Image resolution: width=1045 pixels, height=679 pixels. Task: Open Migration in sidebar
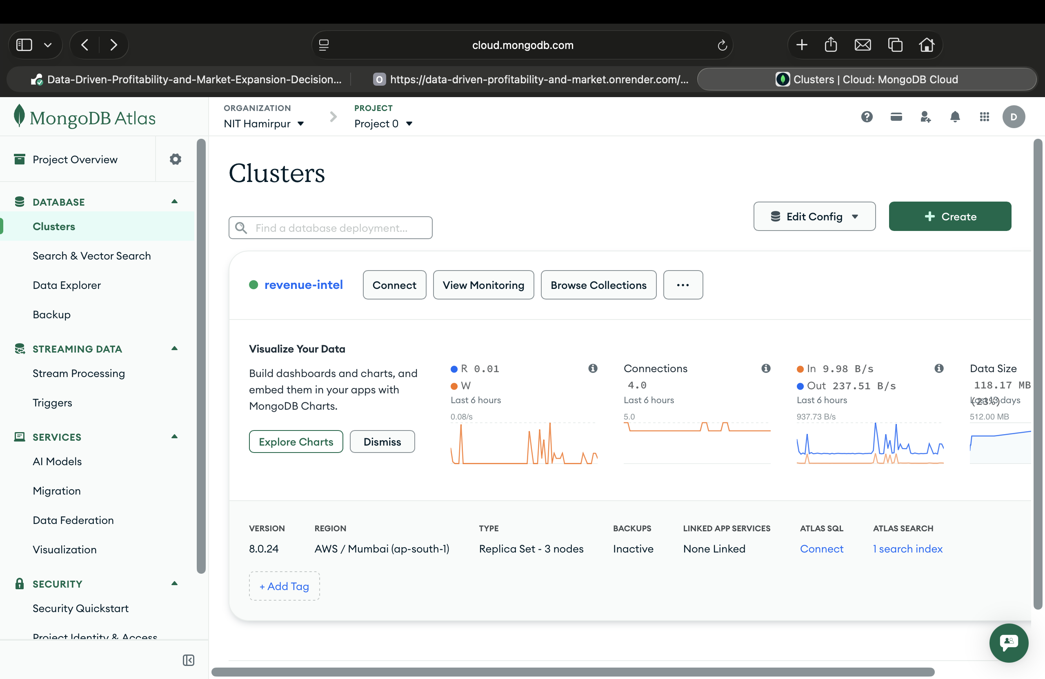click(57, 491)
